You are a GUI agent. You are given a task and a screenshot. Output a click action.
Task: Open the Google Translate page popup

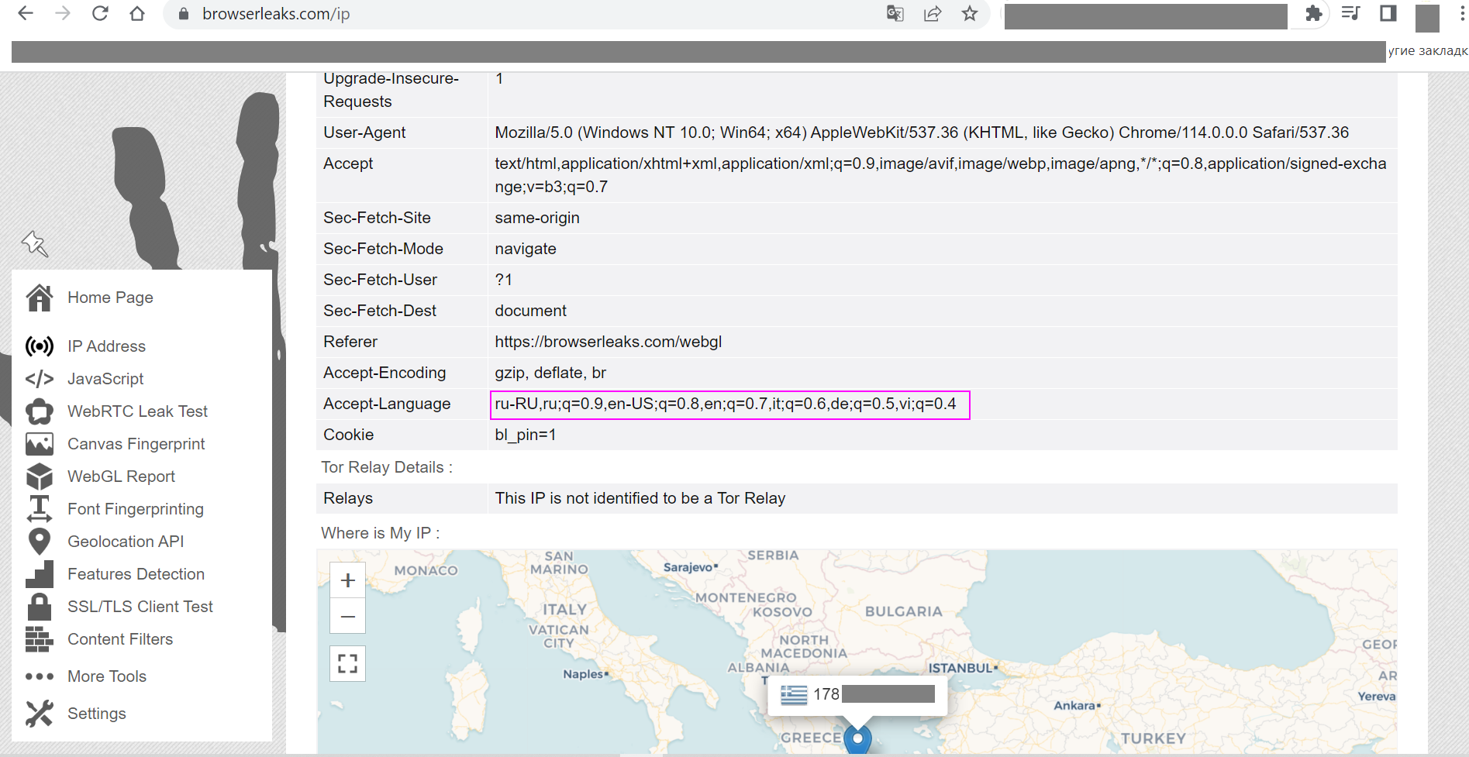pos(895,14)
